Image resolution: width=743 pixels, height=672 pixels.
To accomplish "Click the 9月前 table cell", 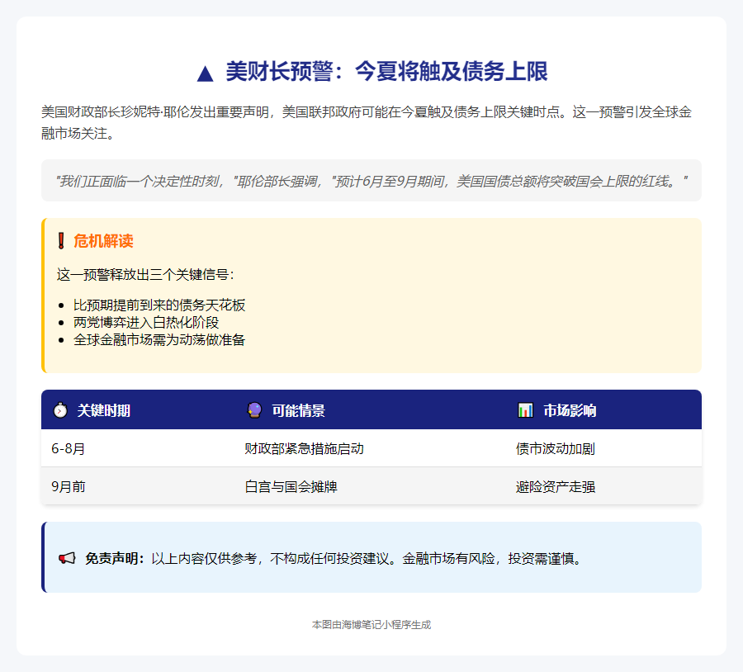I will 69,487.
